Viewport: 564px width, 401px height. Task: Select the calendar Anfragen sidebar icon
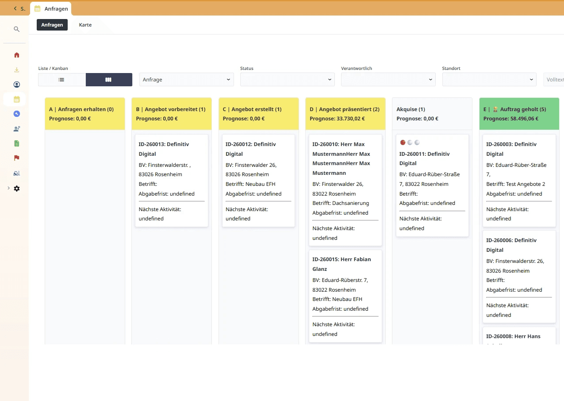point(16,99)
